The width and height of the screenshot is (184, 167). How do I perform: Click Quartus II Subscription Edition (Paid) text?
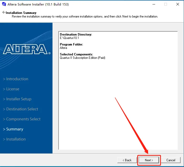(82, 58)
